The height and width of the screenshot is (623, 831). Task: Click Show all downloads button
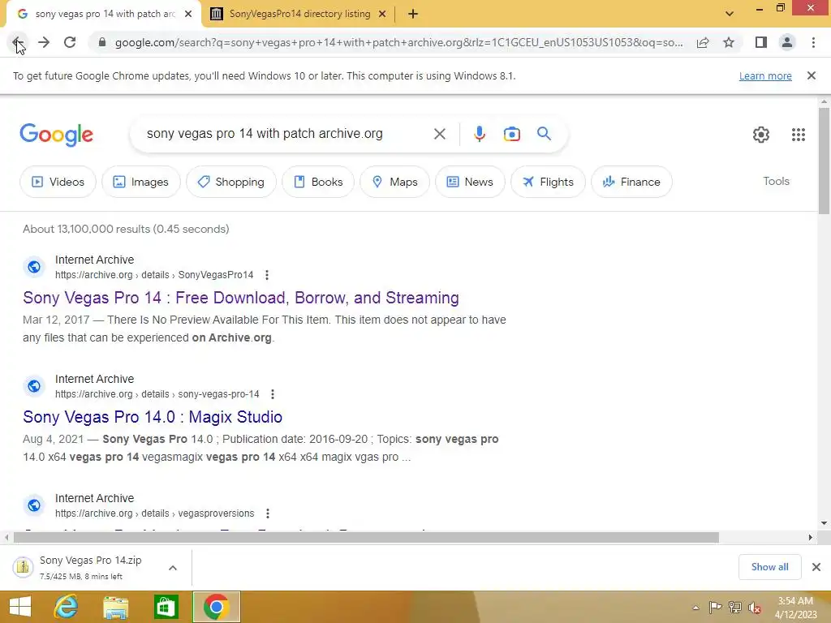(769, 567)
